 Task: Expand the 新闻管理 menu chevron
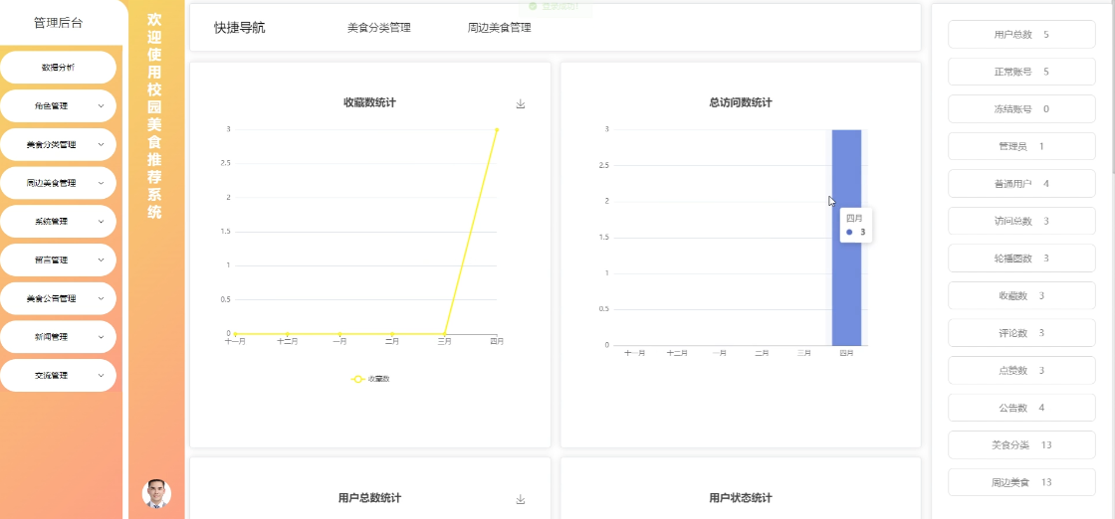(101, 337)
